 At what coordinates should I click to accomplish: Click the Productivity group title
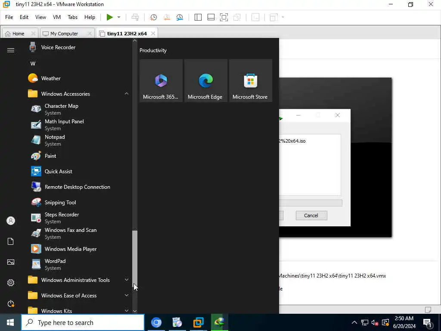click(x=153, y=50)
